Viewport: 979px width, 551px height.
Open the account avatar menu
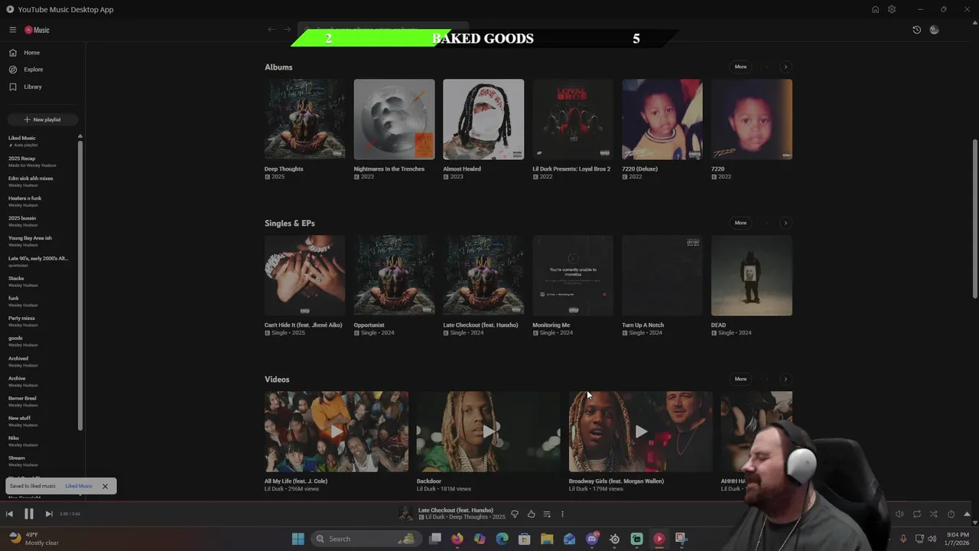934,30
